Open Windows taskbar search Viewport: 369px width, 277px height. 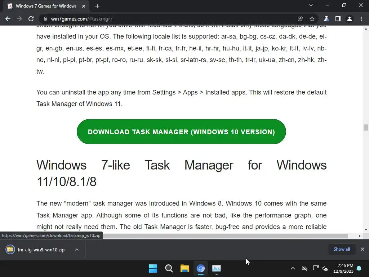coord(169,268)
